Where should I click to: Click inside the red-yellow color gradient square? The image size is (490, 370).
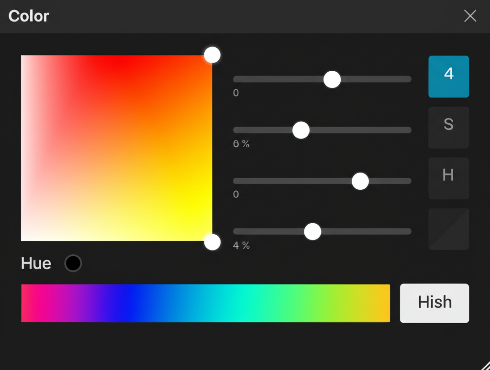pyautogui.click(x=117, y=148)
